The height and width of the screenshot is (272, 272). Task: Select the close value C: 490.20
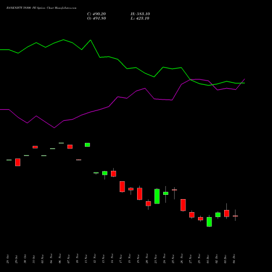pyautogui.click(x=96, y=14)
